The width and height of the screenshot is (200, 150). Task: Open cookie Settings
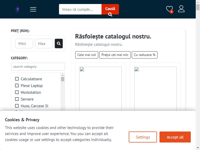click(143, 137)
